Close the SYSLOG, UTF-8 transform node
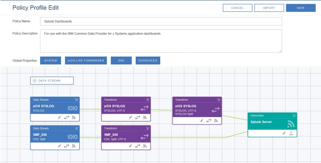This screenshot has width=321, height=163. [x=148, y=100]
